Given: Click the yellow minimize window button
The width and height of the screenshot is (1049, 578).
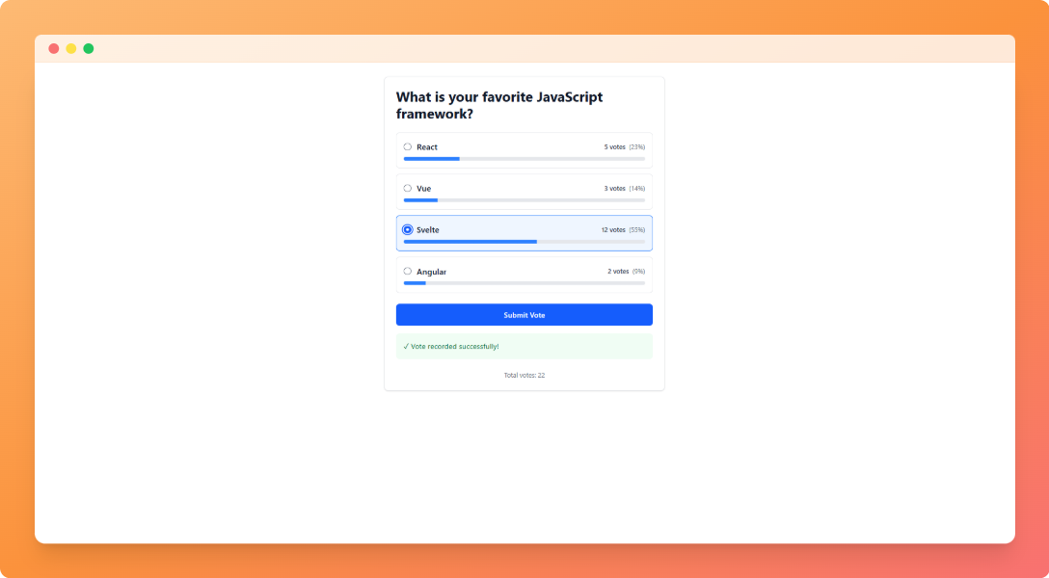Looking at the screenshot, I should 71,48.
